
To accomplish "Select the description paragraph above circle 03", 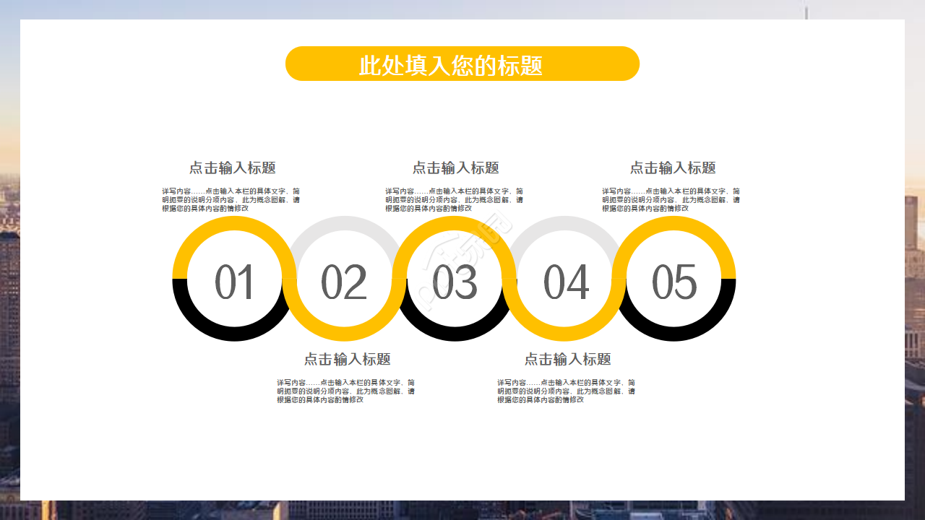I will (455, 199).
